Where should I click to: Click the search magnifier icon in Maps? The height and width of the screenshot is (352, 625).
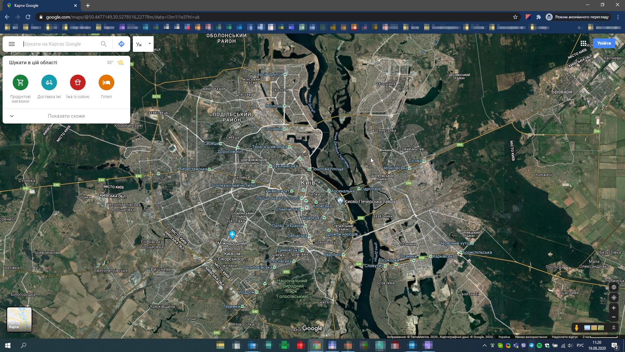pyautogui.click(x=104, y=44)
